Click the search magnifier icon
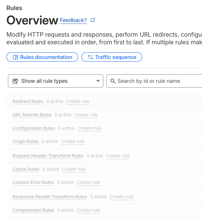202x220 pixels. click(113, 81)
